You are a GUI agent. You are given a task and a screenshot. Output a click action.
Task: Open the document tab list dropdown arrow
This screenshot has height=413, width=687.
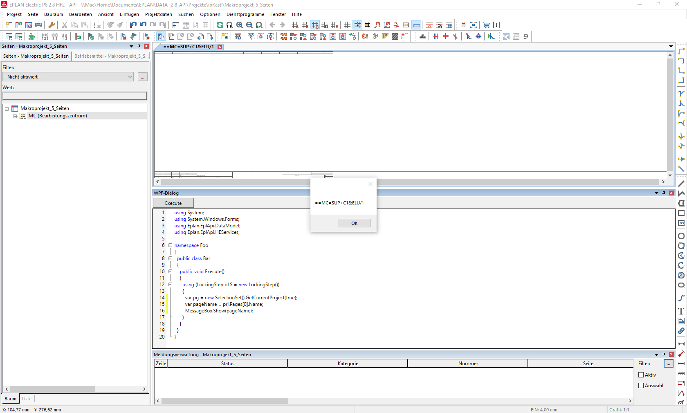coord(671,46)
